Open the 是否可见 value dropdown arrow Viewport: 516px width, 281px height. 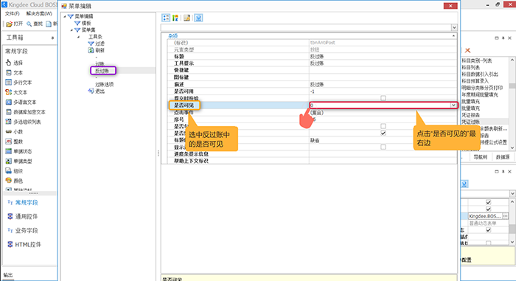pyautogui.click(x=453, y=105)
